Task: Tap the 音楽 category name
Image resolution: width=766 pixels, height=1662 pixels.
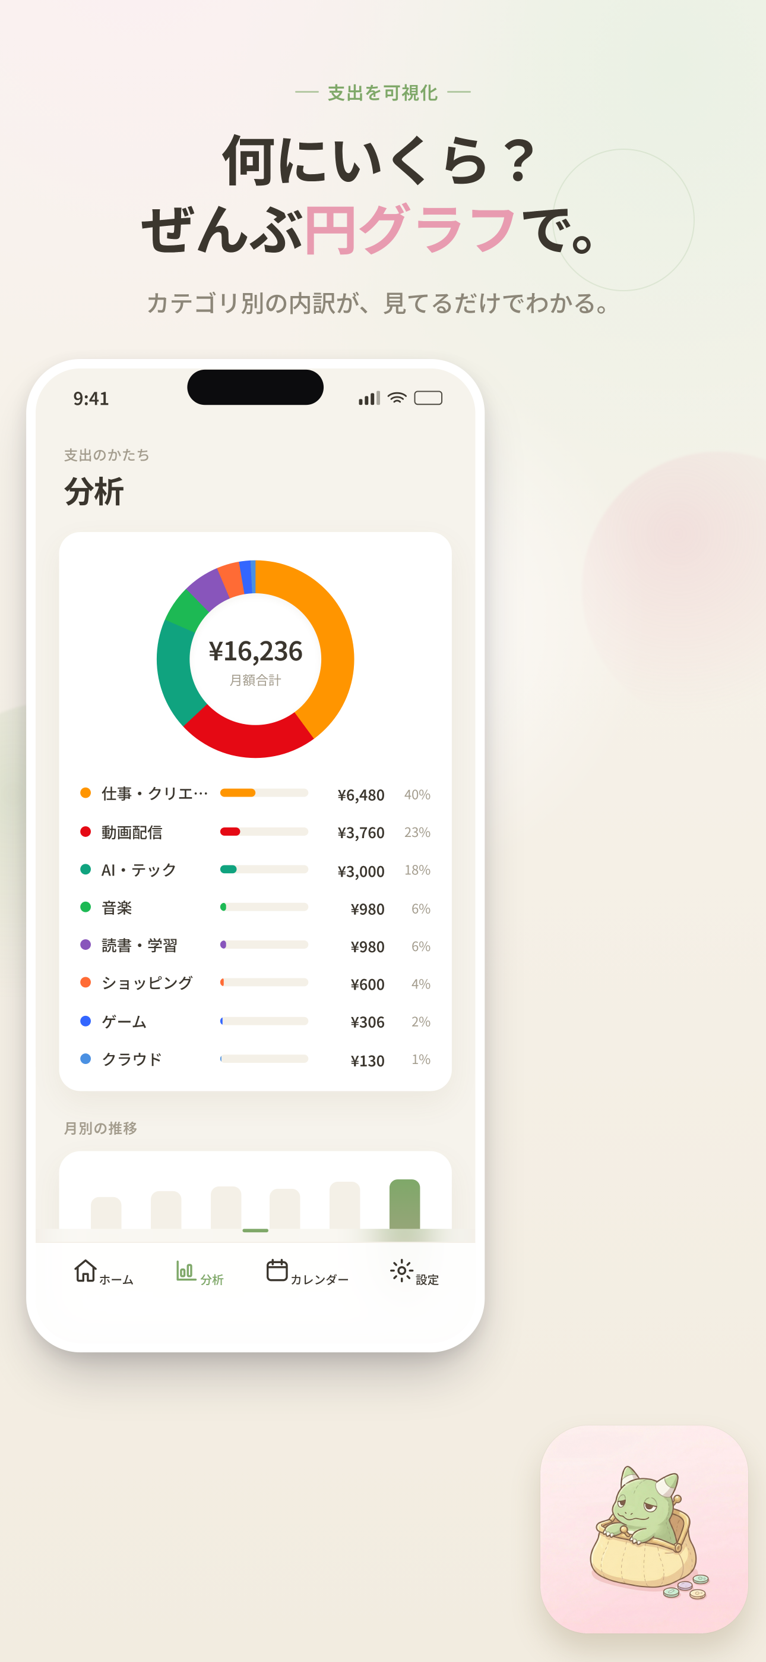Action: [117, 908]
